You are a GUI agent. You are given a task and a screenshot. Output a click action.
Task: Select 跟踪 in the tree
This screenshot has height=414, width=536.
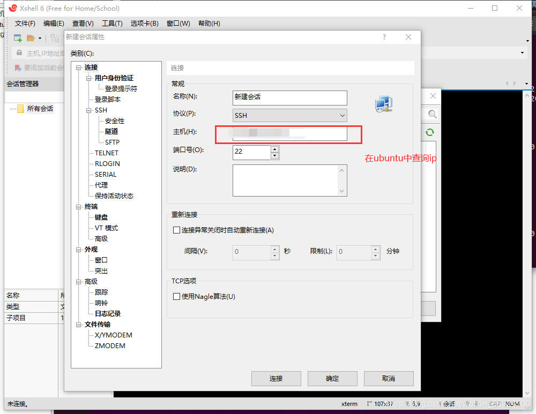[101, 292]
